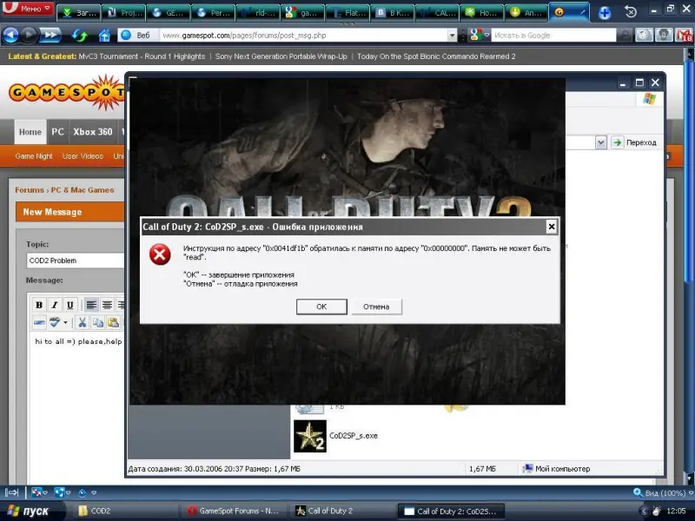Switch to Call of Duty 2 taskbar button

[342, 511]
